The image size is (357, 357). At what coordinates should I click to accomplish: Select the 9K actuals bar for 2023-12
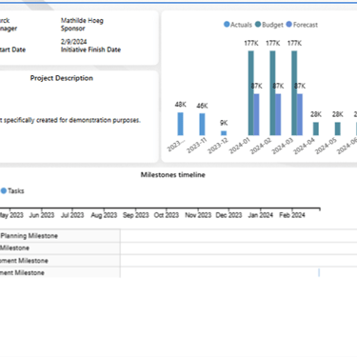pyautogui.click(x=224, y=133)
